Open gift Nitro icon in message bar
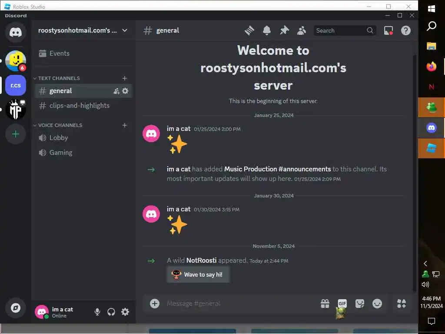Screen dimensions: 445x334 (325, 304)
